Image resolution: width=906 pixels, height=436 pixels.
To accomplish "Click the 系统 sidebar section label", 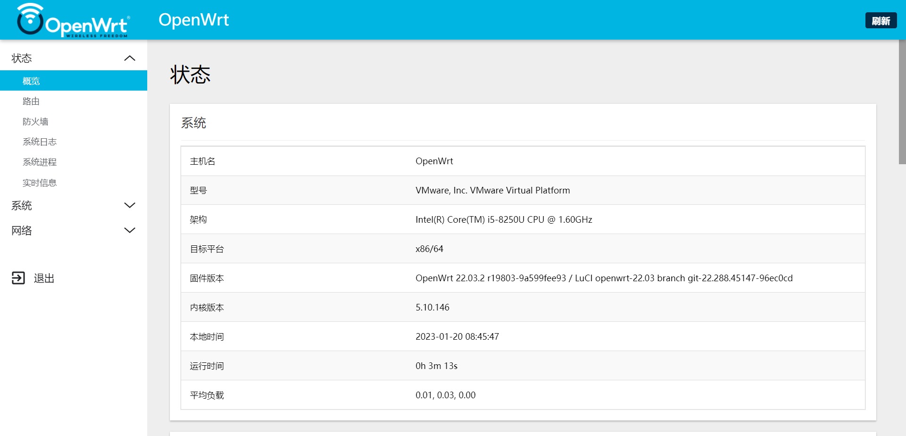I will click(x=22, y=205).
